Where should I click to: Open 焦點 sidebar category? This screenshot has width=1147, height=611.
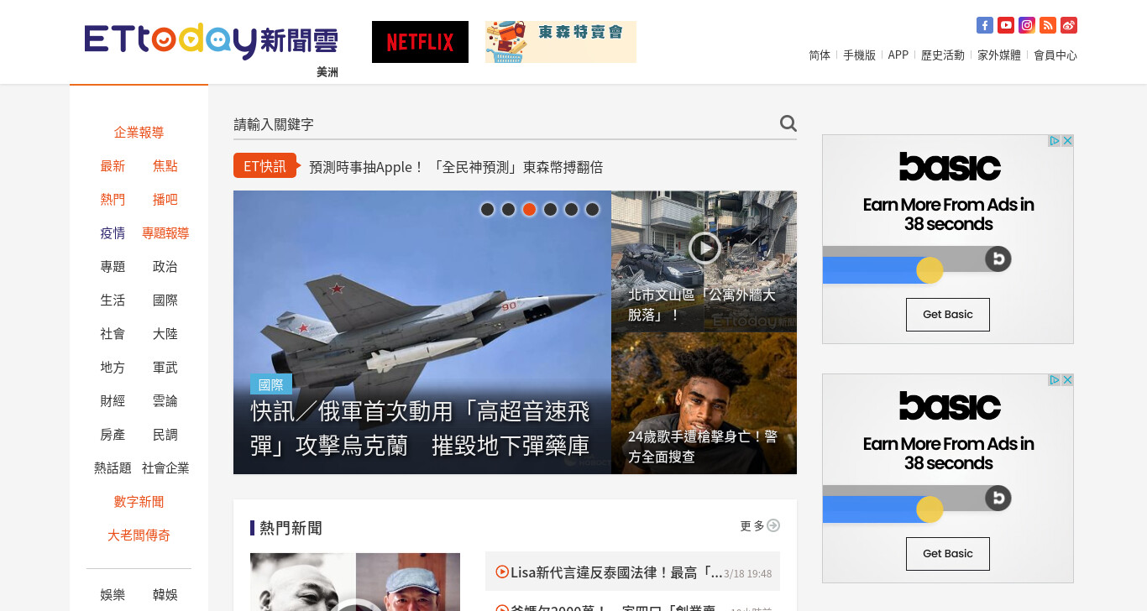pyautogui.click(x=165, y=165)
